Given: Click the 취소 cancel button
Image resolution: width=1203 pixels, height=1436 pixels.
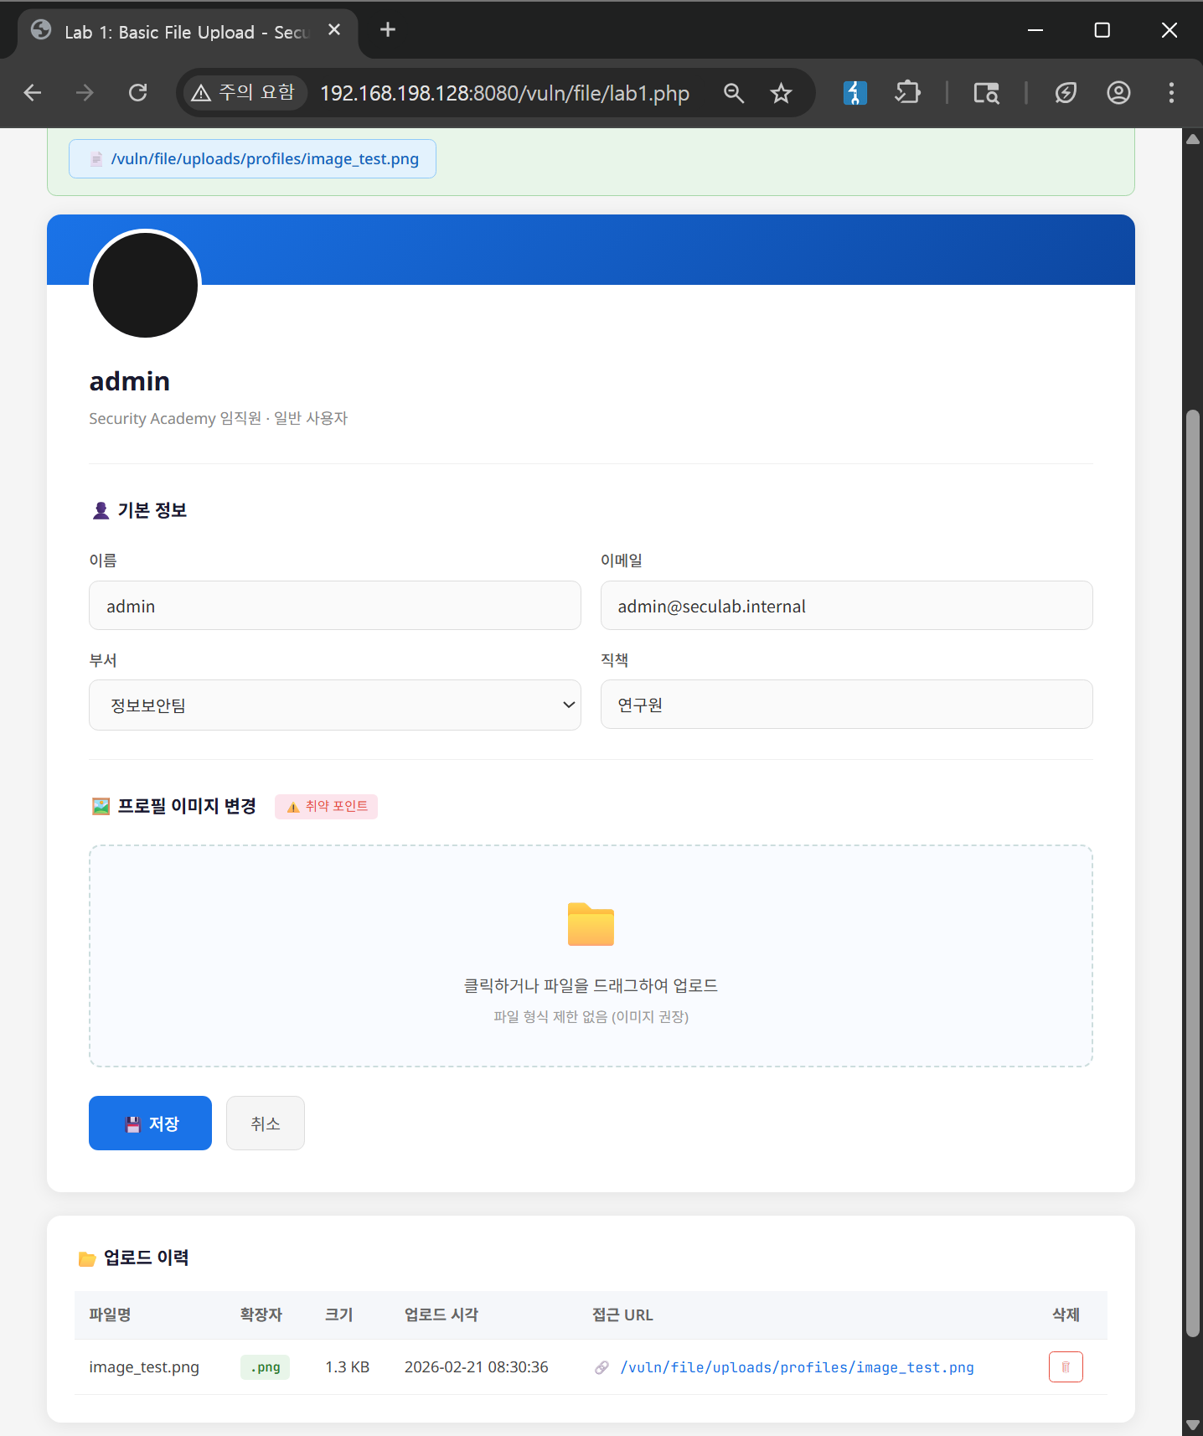Looking at the screenshot, I should coord(265,1123).
